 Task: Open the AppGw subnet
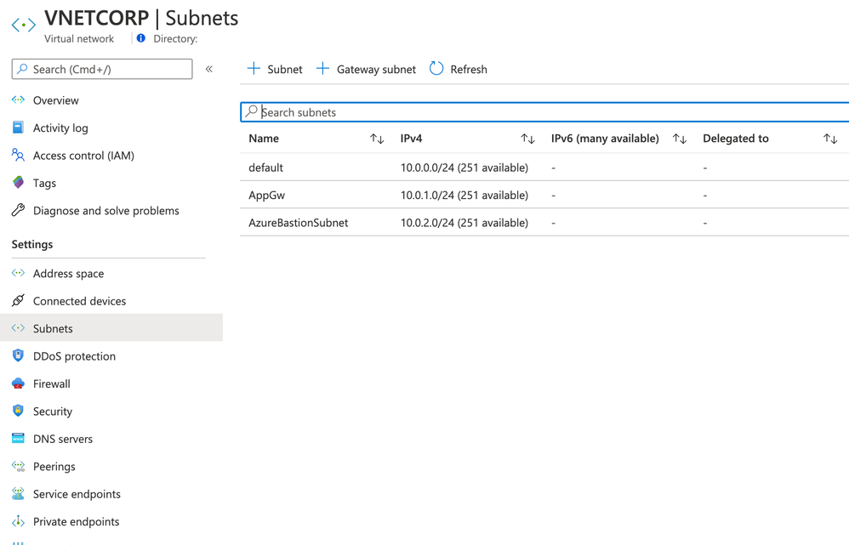tap(266, 196)
